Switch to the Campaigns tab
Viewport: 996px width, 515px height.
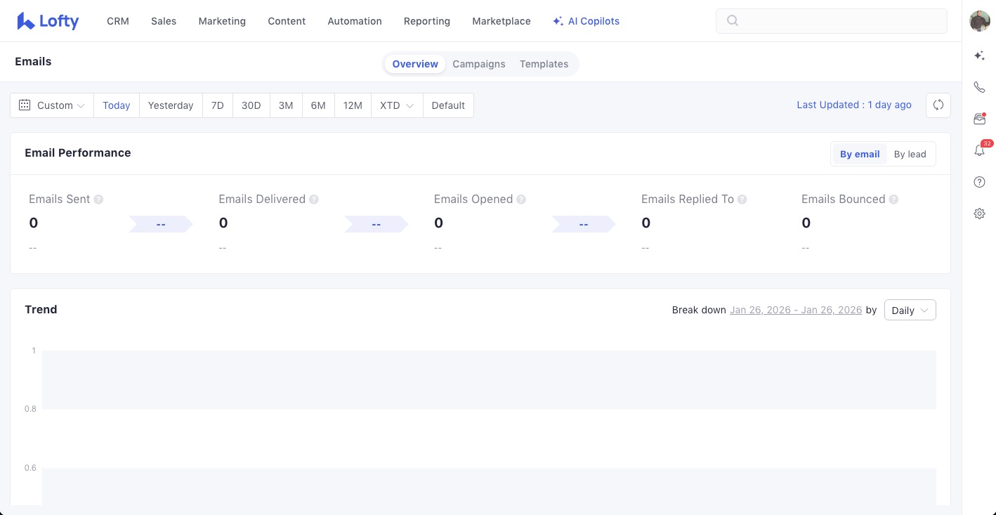coord(478,64)
